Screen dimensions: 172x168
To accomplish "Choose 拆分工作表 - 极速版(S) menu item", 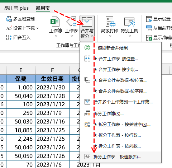I will 121,157.
